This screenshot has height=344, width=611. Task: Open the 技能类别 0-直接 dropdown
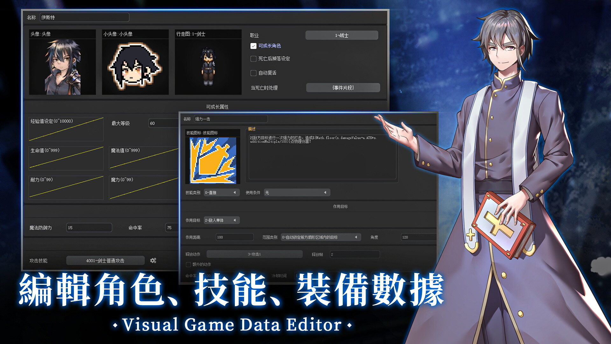[x=221, y=193]
